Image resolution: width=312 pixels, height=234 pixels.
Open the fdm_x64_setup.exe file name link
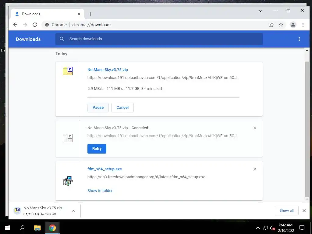(x=105, y=169)
